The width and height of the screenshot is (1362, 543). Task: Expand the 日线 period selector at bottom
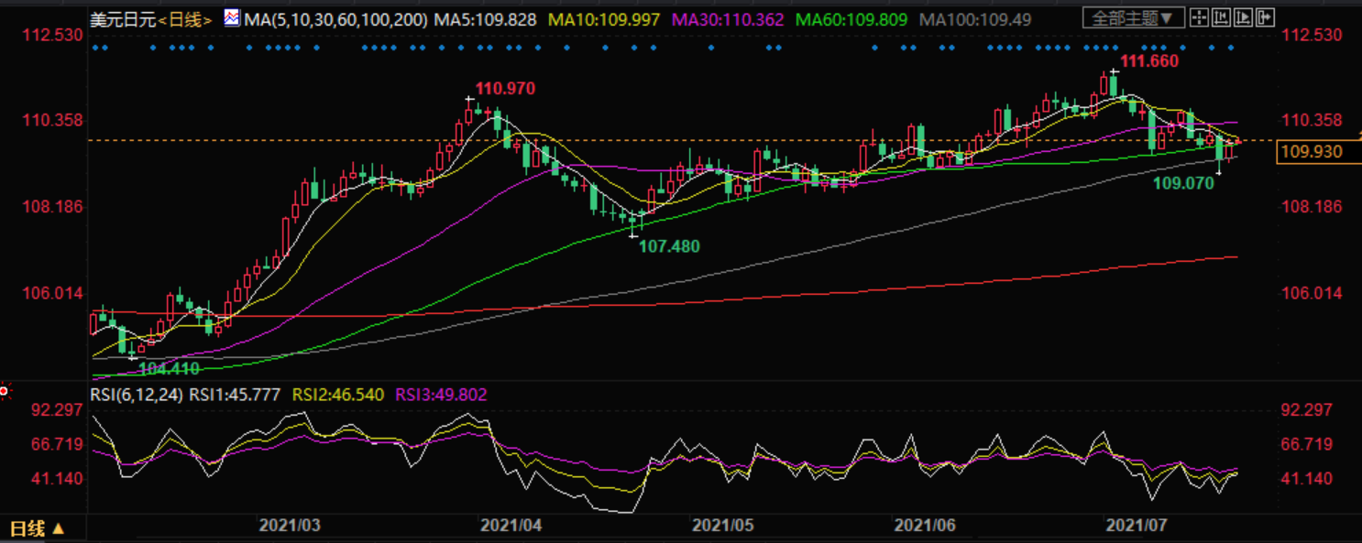(x=37, y=528)
